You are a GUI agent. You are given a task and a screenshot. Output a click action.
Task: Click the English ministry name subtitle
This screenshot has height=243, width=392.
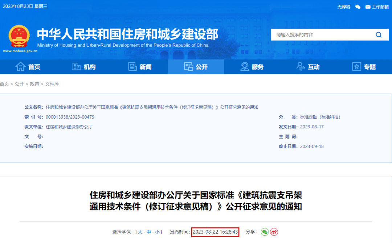point(123,45)
